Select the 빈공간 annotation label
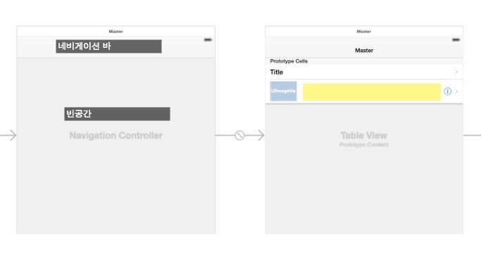Viewport: 481px width, 261px height. coord(117,114)
